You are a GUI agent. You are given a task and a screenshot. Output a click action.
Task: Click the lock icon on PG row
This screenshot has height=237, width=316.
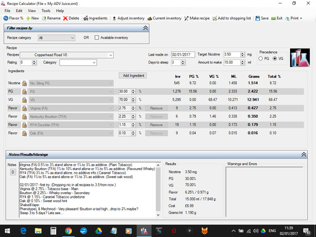24,92
